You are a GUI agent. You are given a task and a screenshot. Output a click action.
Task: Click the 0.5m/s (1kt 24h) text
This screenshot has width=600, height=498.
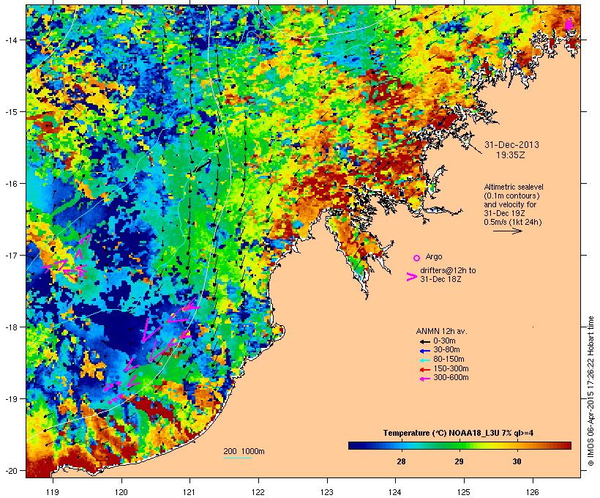[x=513, y=222]
